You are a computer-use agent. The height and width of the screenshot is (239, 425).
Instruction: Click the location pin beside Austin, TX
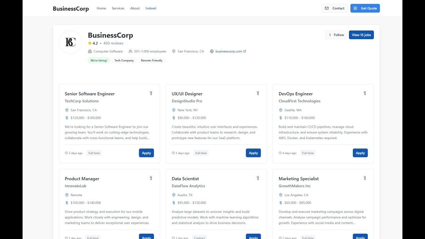pos(174,195)
